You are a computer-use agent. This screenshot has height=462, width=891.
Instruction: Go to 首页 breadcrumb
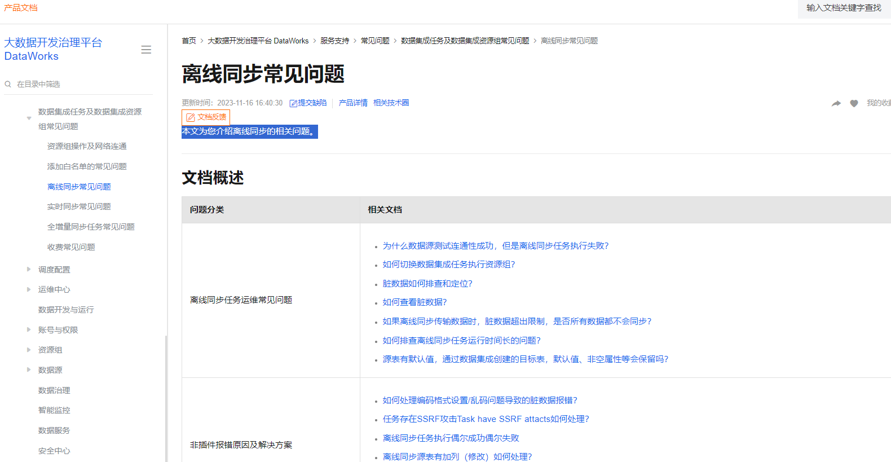(189, 41)
